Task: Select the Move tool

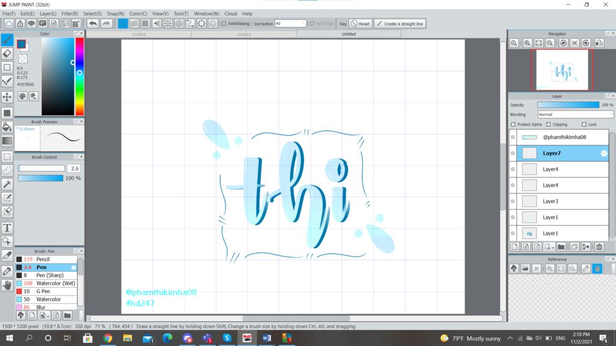Action: (7, 97)
